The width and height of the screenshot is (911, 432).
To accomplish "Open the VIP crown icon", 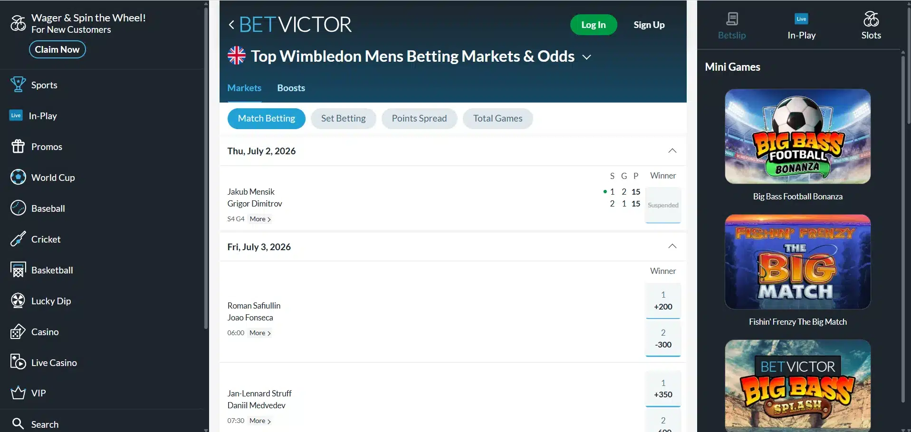I will [x=18, y=393].
